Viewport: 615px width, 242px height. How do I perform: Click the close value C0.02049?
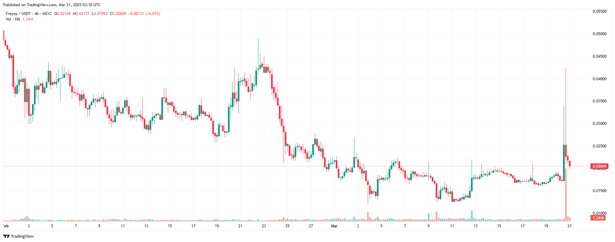pos(118,14)
